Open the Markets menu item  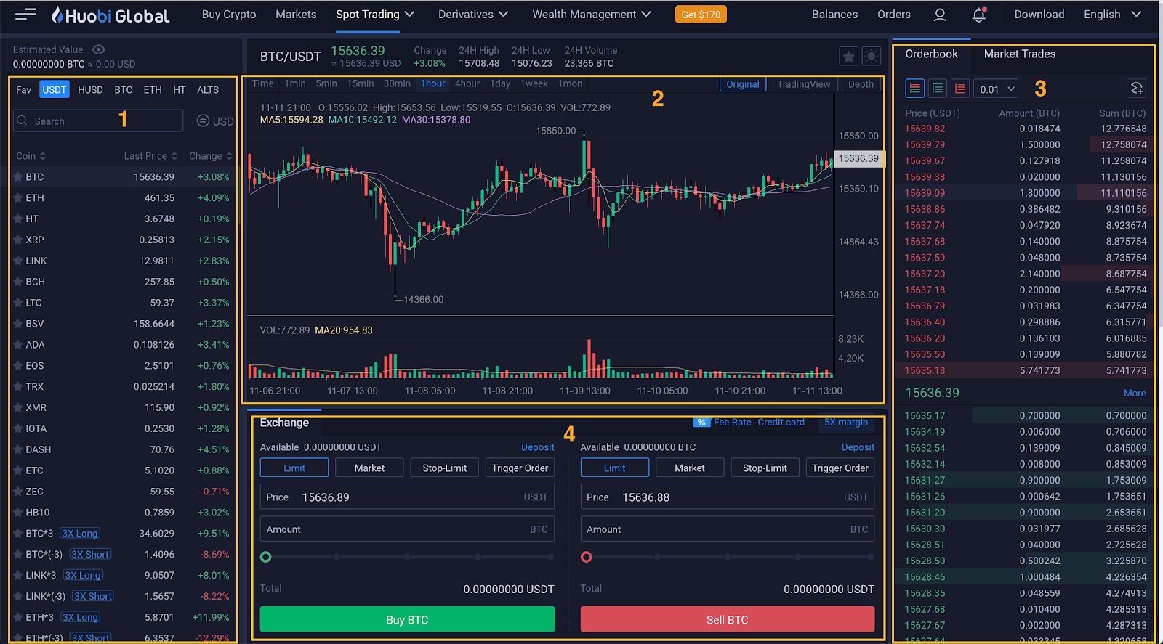[296, 15]
